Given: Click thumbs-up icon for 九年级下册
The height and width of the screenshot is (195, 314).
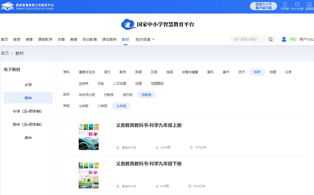Looking at the screenshot, I should pyautogui.click(x=157, y=186).
